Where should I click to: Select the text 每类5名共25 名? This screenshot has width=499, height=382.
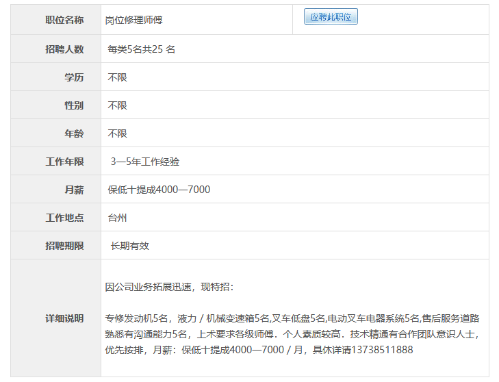click(x=142, y=49)
